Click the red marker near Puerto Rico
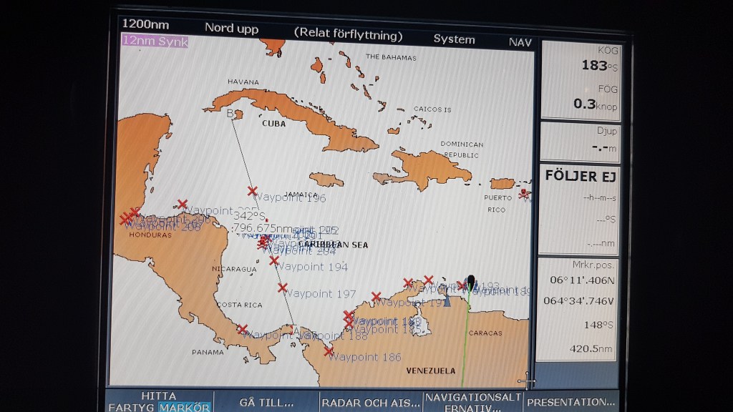The image size is (733, 412). (525, 192)
